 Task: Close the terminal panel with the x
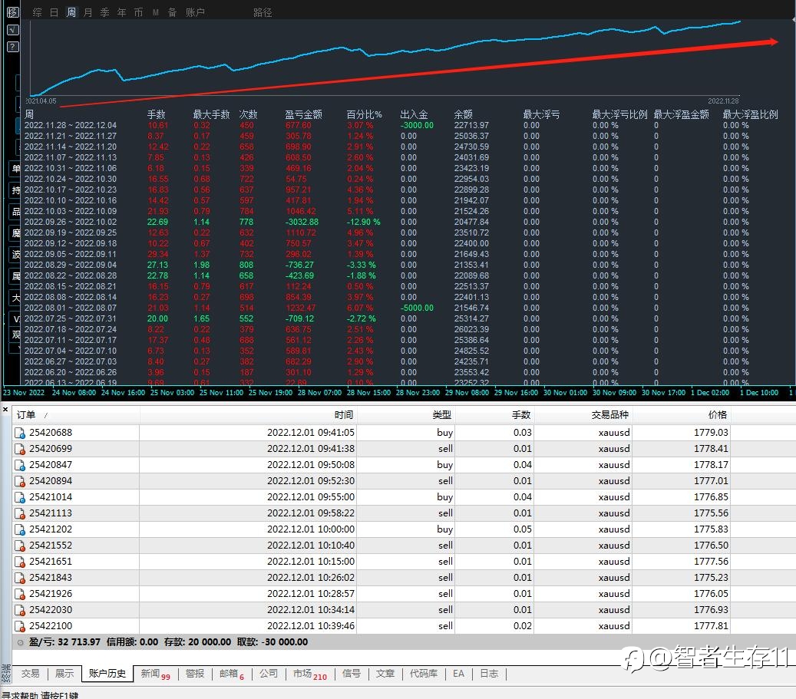(x=5, y=410)
